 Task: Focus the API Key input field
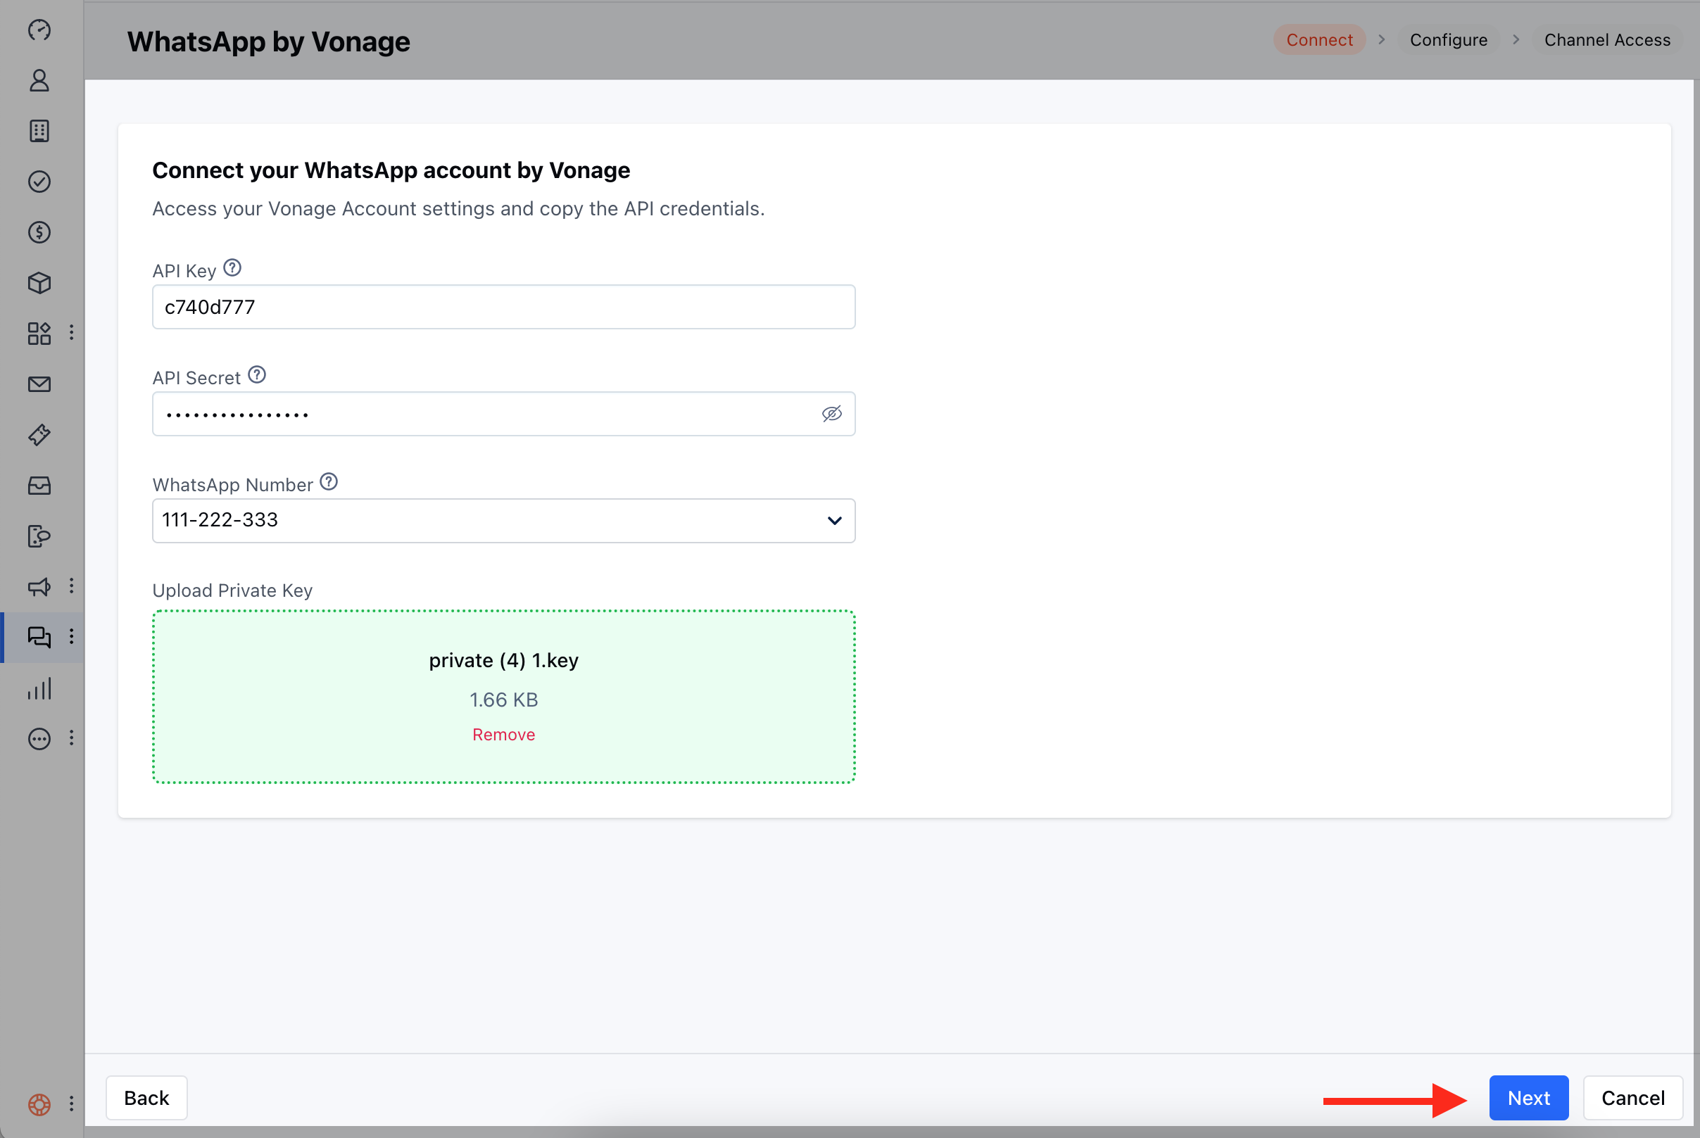pos(504,307)
